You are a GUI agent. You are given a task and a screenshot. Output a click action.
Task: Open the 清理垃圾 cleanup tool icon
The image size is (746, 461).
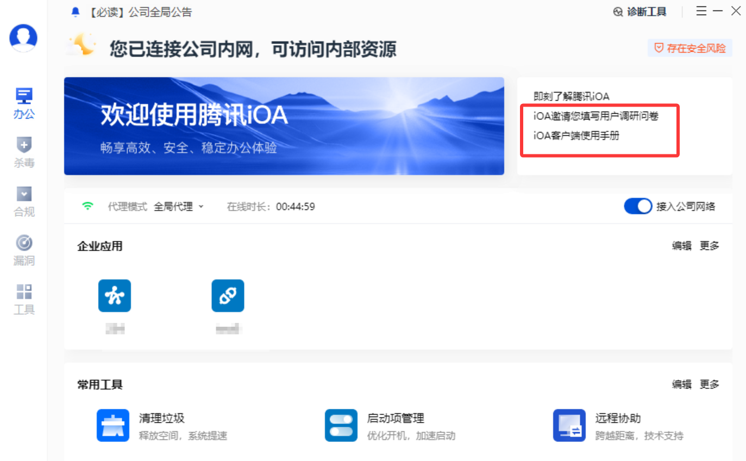[x=113, y=426]
